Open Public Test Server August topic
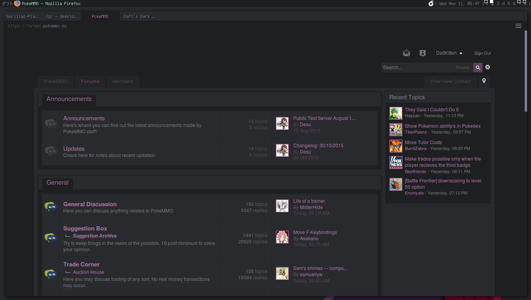531x300 pixels. [x=324, y=118]
